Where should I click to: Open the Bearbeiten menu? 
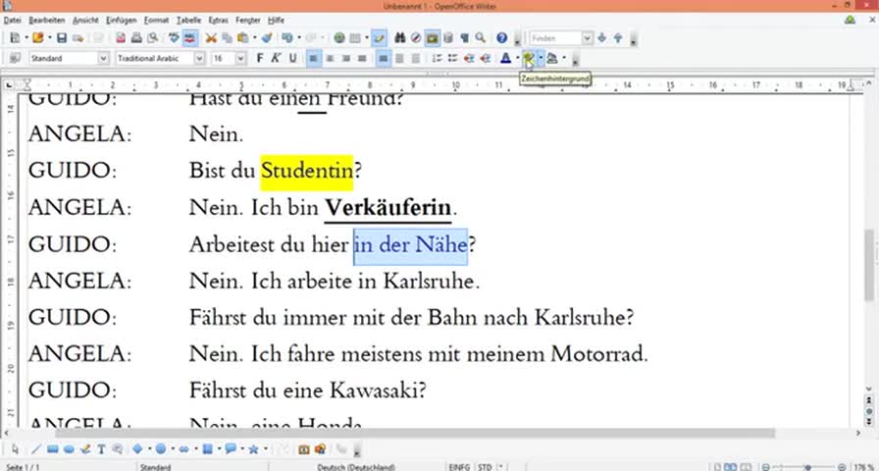[47, 21]
